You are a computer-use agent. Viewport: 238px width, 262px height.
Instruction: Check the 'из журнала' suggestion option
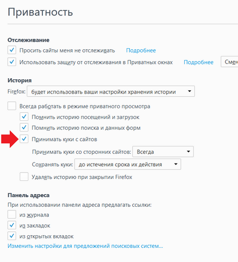point(12,214)
